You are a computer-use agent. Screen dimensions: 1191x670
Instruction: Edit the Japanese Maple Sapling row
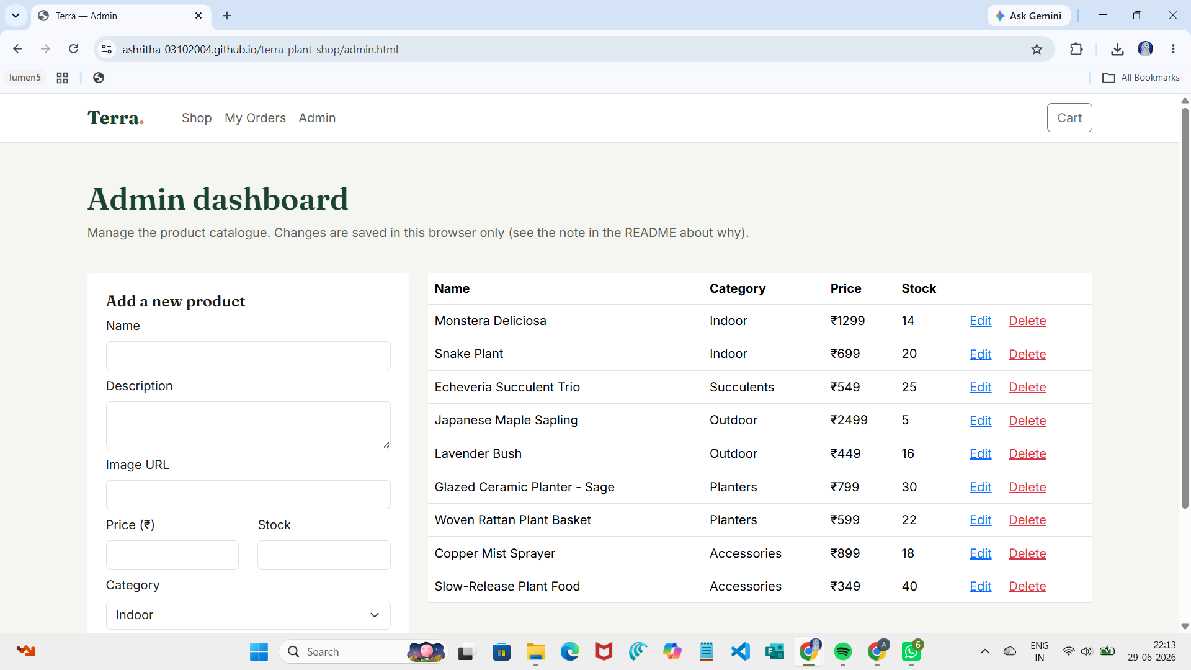coord(980,421)
